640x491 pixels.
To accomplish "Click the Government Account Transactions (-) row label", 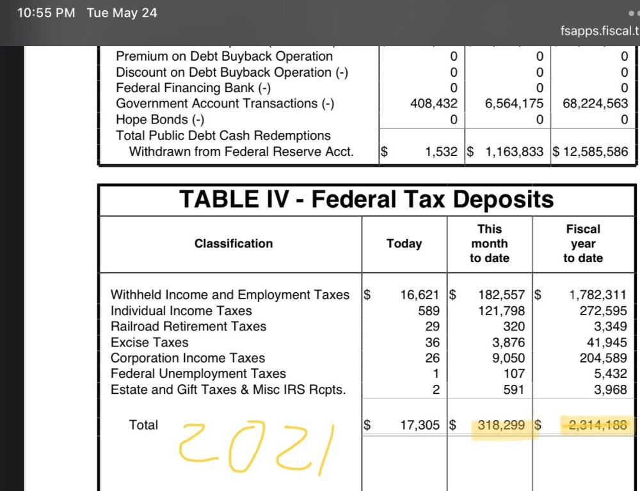I will click(225, 104).
